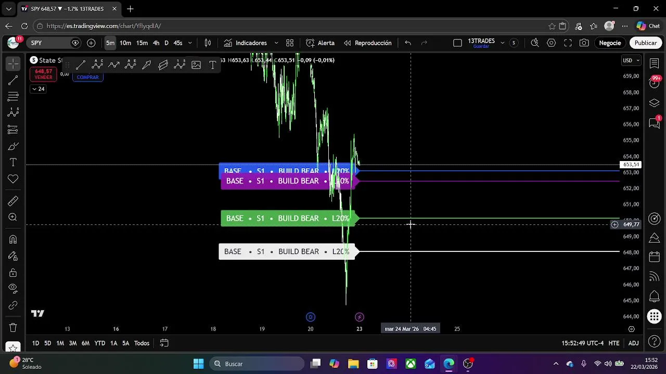This screenshot has width=666, height=374.
Task: Switch to the 5m interval
Action: (x=110, y=43)
